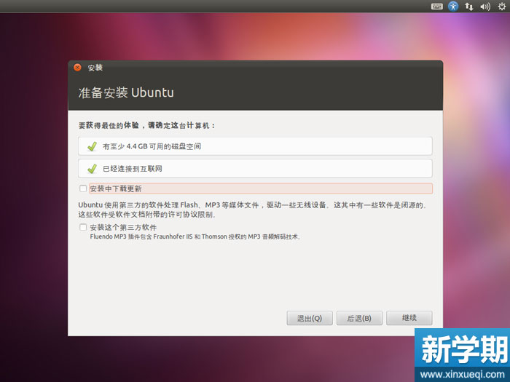The height and width of the screenshot is (382, 510).
Task: Enable 安装中下载更新 checkbox
Action: click(x=83, y=188)
